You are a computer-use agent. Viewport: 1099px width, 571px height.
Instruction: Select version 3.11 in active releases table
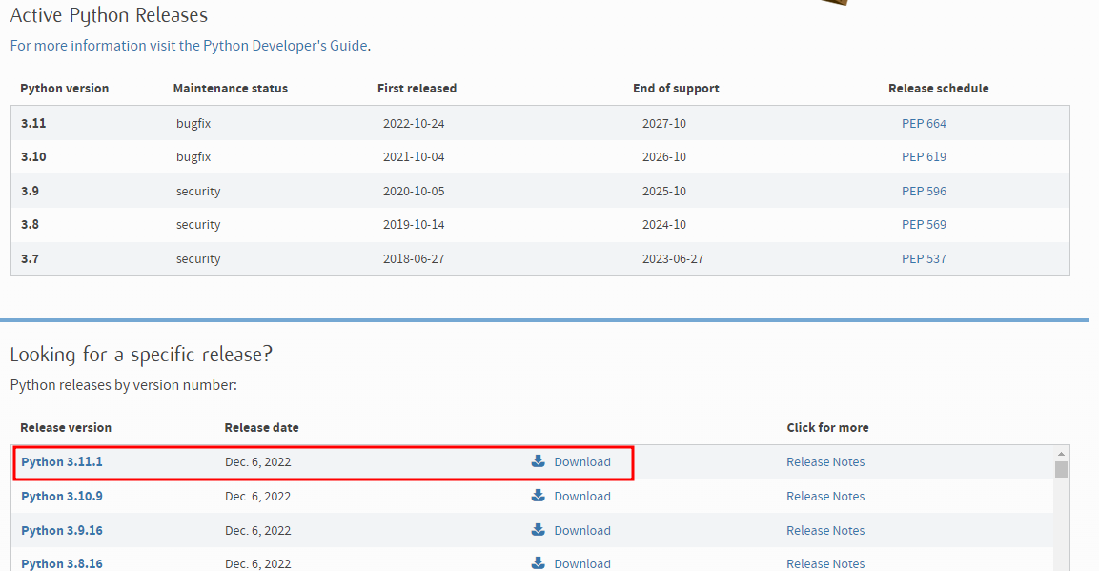click(x=33, y=123)
